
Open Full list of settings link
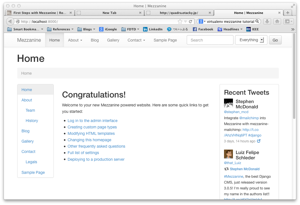83,153
